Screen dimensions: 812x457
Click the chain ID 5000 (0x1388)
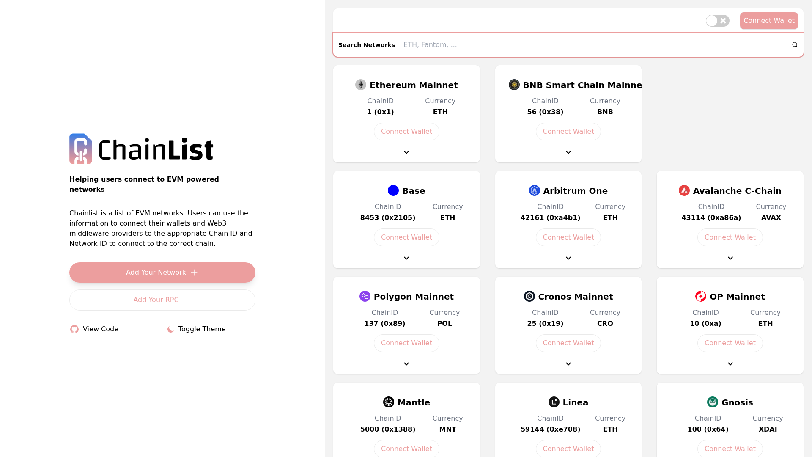click(x=388, y=429)
